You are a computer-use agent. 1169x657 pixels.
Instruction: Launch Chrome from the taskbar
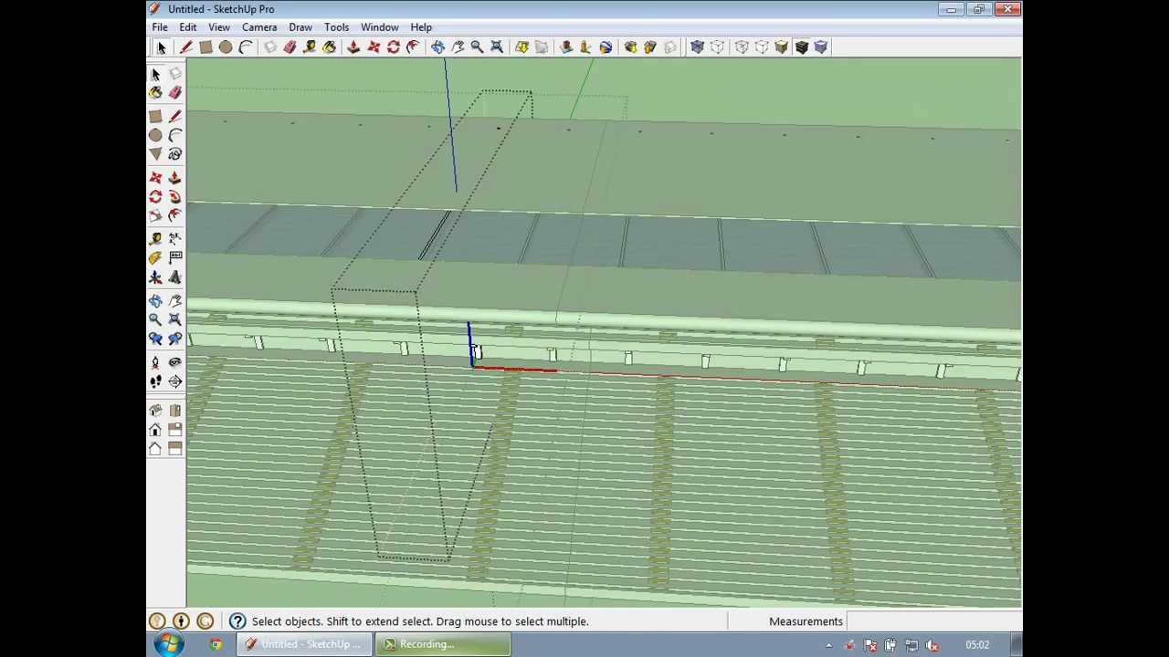click(x=216, y=644)
